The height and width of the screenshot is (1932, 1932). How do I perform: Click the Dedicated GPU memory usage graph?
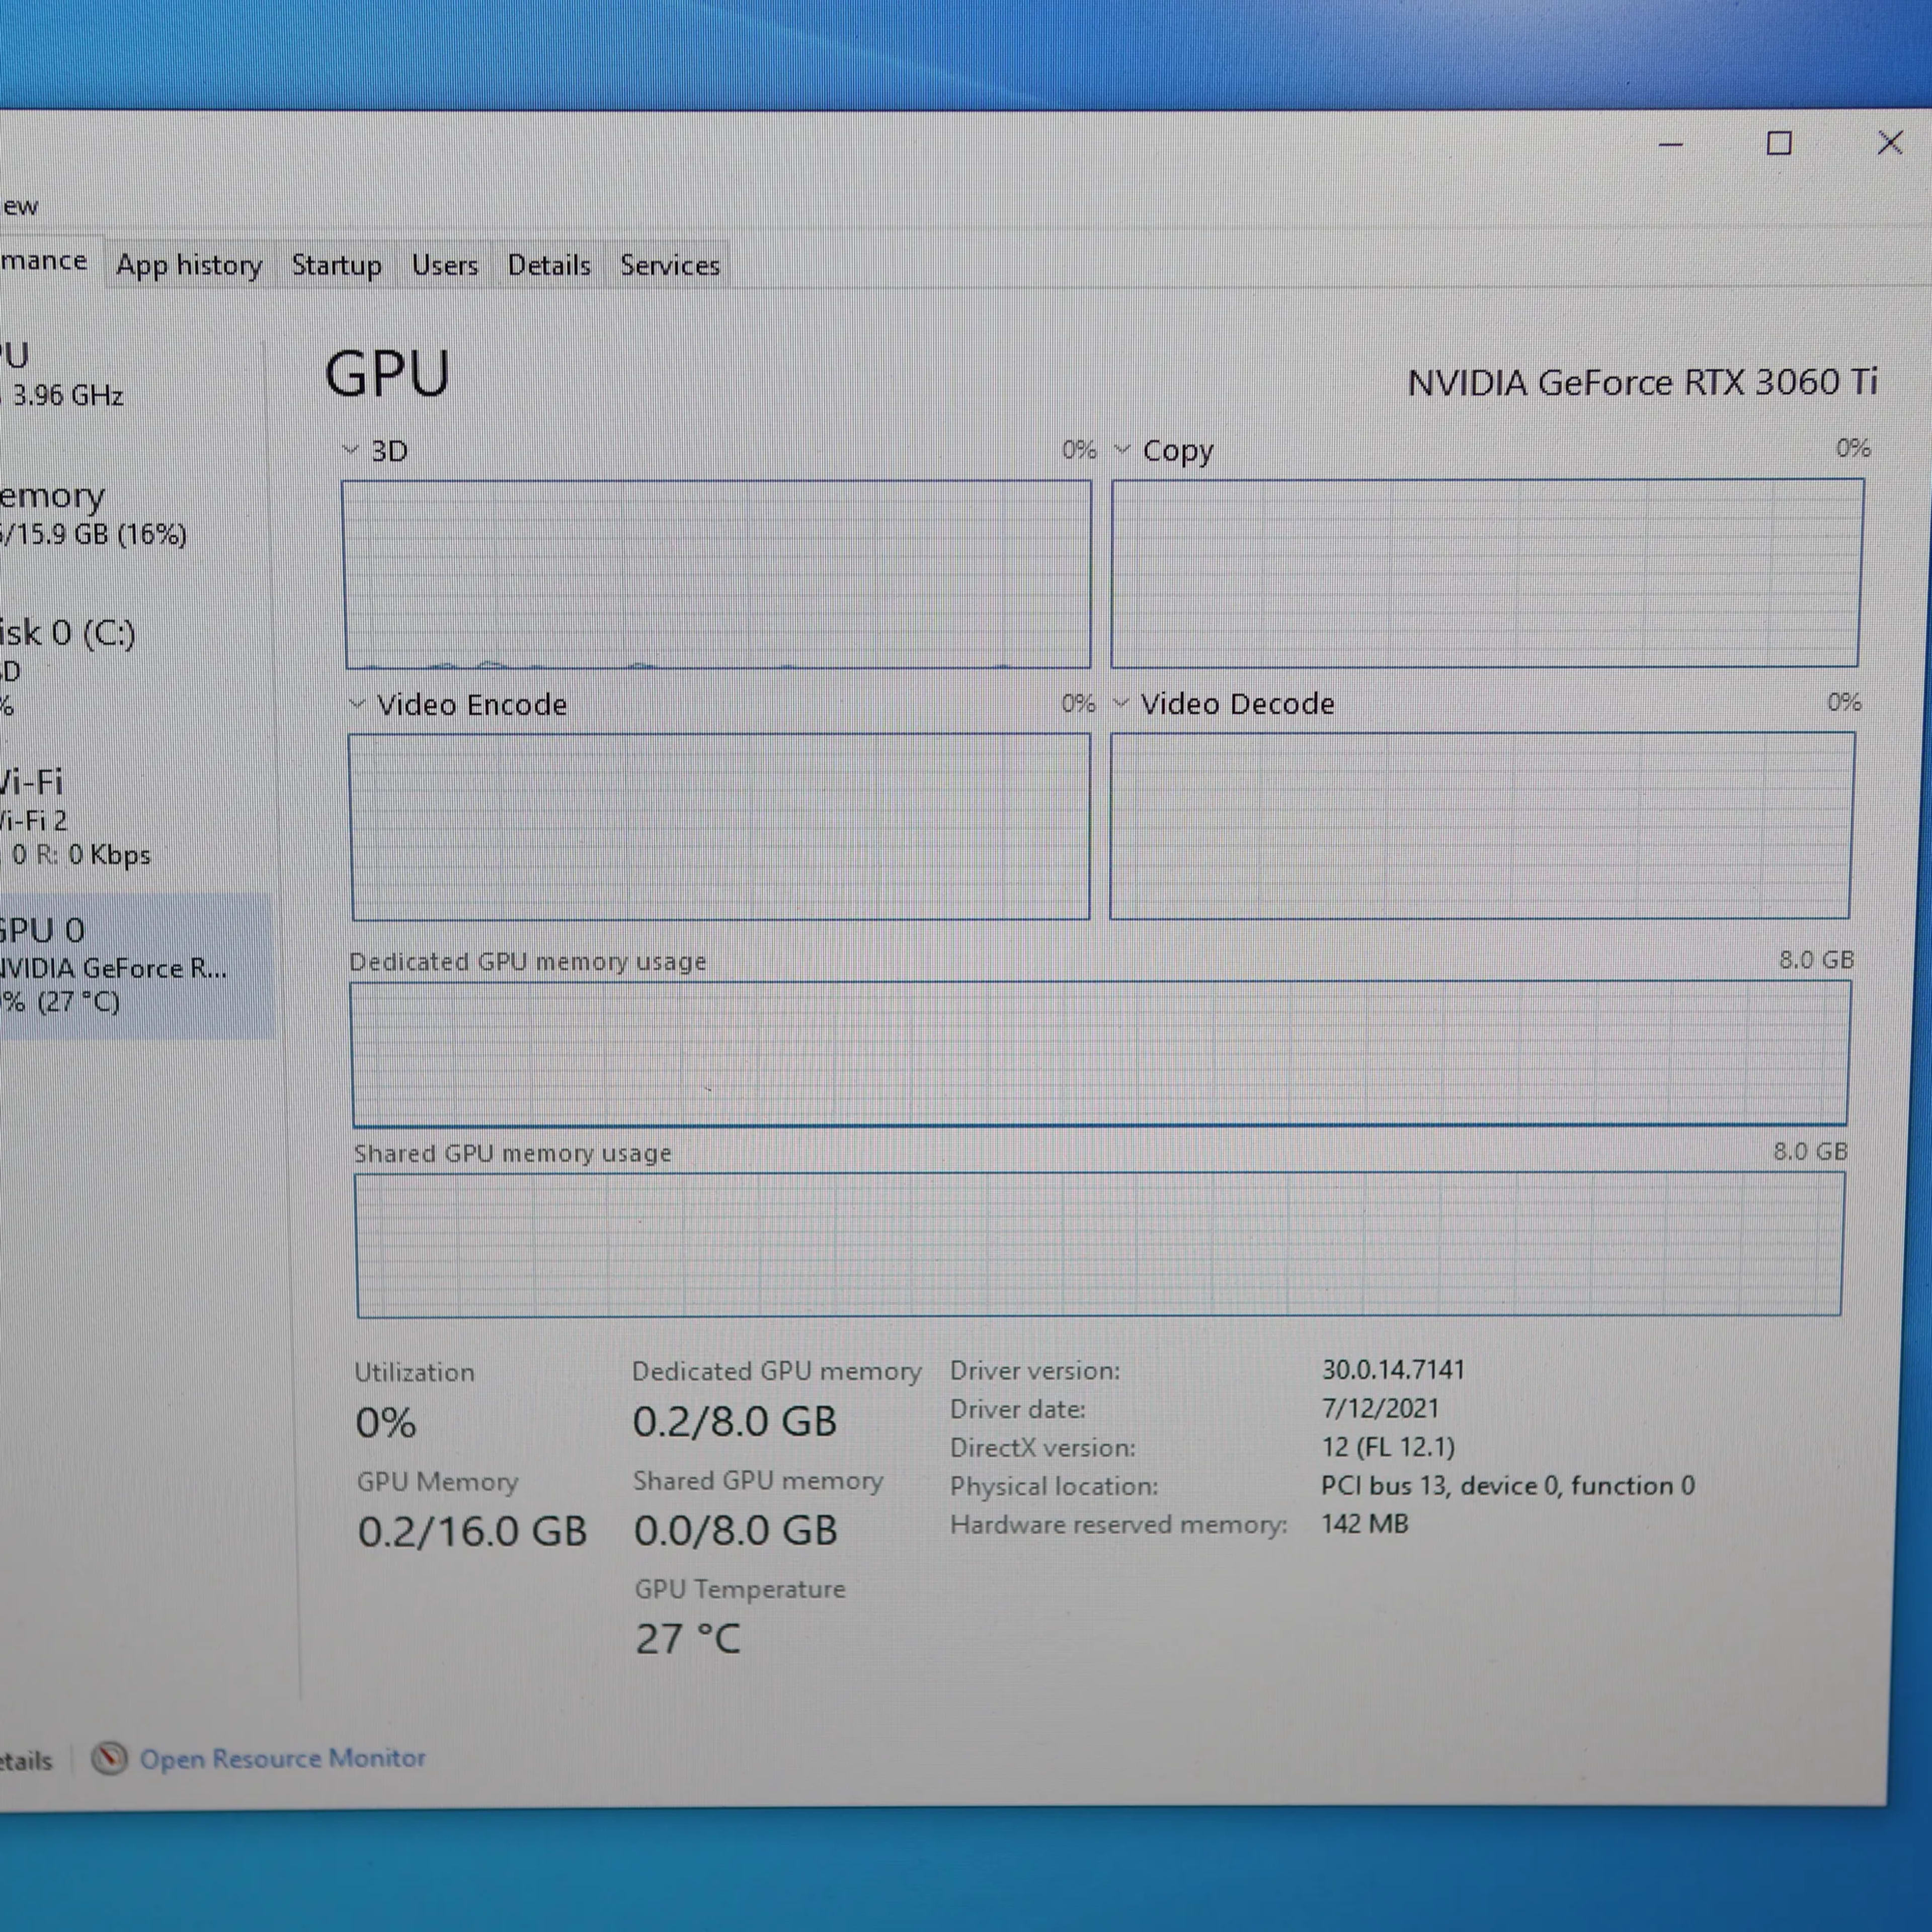1100,1054
